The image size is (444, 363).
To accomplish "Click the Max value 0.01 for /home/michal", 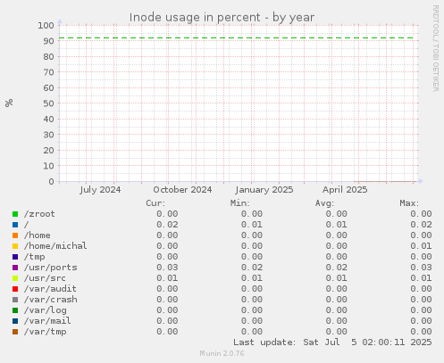I will pyautogui.click(x=421, y=246).
